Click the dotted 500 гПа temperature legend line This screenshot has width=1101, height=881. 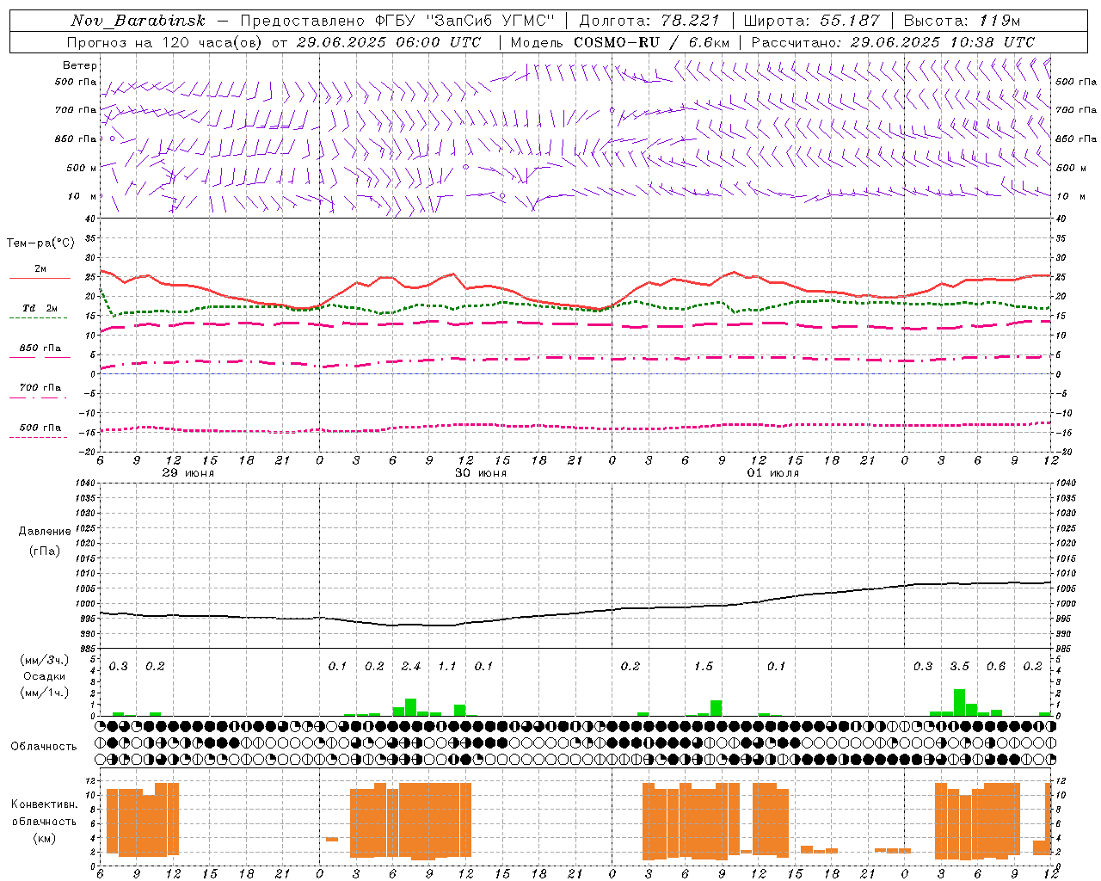click(38, 437)
